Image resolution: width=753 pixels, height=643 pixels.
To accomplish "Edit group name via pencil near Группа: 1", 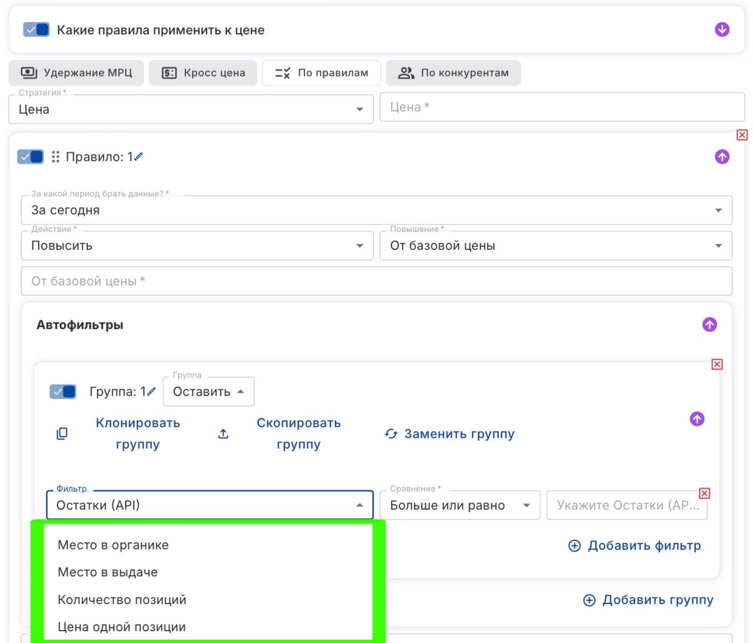I will coord(152,391).
